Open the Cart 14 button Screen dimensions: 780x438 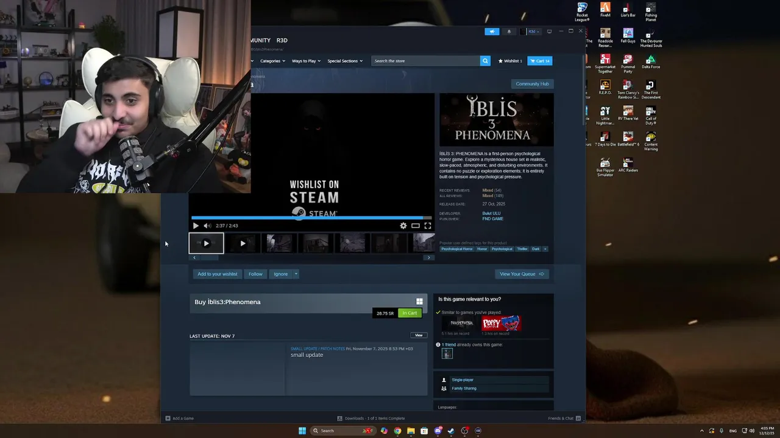[540, 61]
